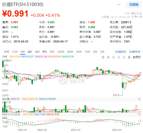This screenshot has width=143, height=133.
Task: Click the MA5:58051手 volume average label
Action: pyautogui.click(x=30, y=99)
